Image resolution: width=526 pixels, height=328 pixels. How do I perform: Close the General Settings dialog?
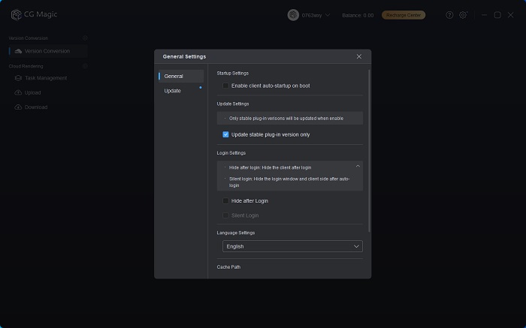tap(358, 56)
